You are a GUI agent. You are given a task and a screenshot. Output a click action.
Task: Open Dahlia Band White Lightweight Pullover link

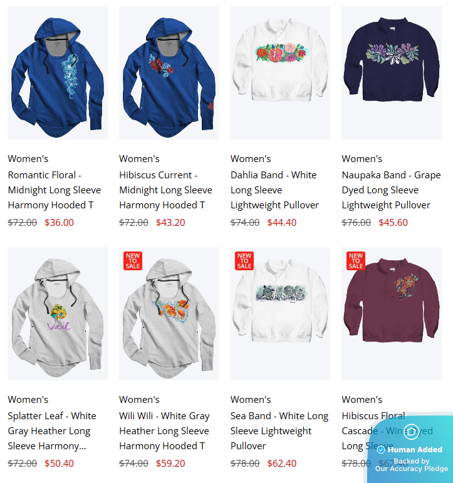[274, 190]
